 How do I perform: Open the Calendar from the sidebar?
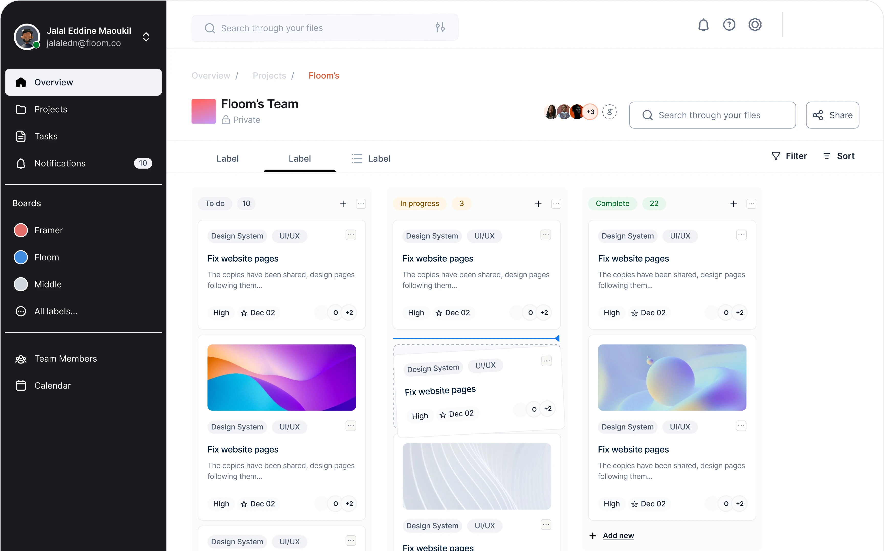coord(52,385)
